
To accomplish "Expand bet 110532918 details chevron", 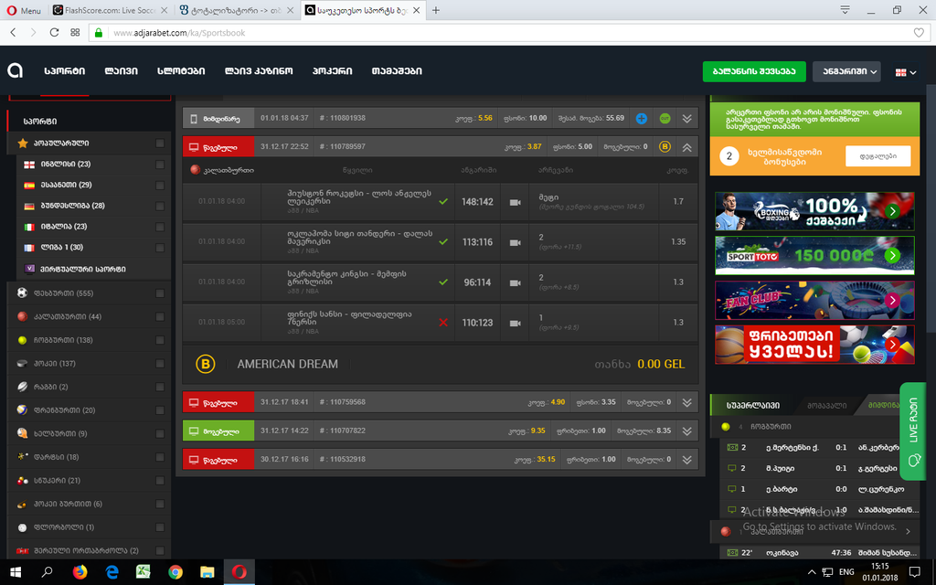I will coord(687,460).
